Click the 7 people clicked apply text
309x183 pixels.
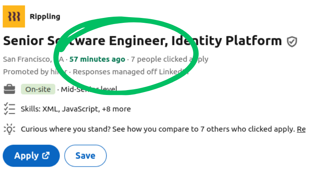point(170,59)
